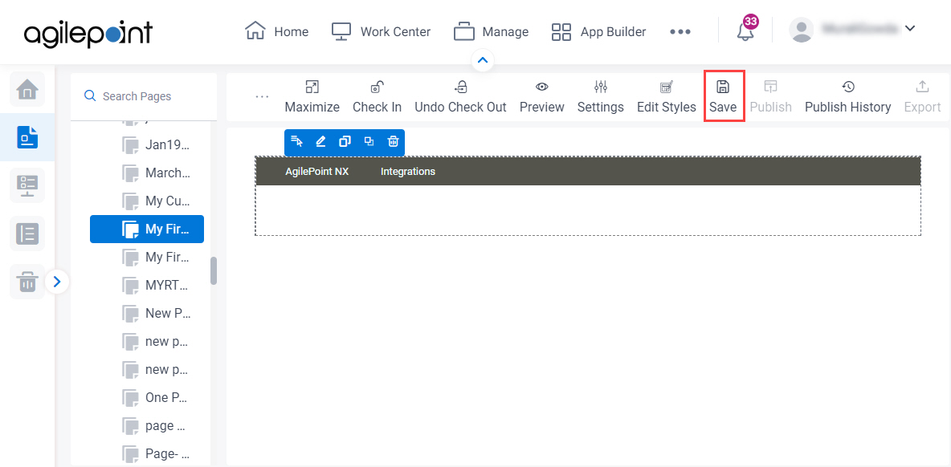Preview the page
951x467 pixels.
[x=541, y=97]
